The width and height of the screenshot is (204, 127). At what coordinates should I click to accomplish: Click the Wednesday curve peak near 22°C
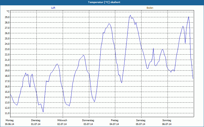pos(84,55)
